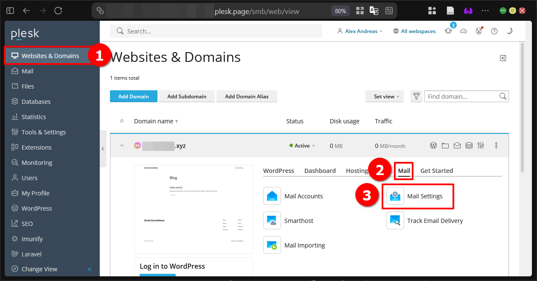Open the browser three-dot overflow menu
Image resolution: width=537 pixels, height=281 pixels.
click(485, 11)
